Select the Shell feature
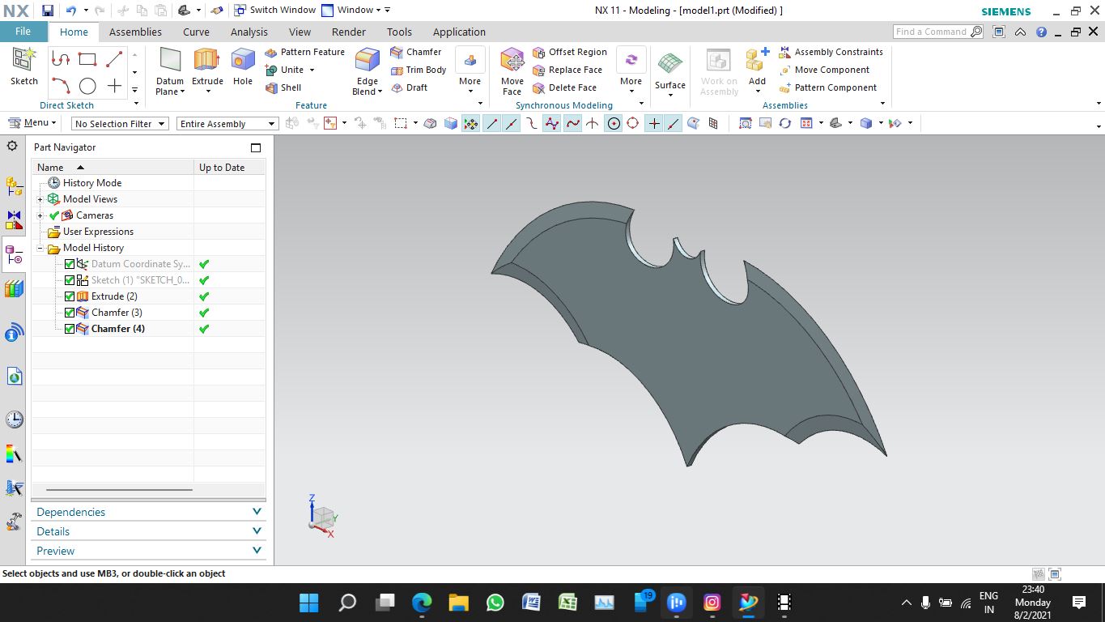 (x=283, y=87)
